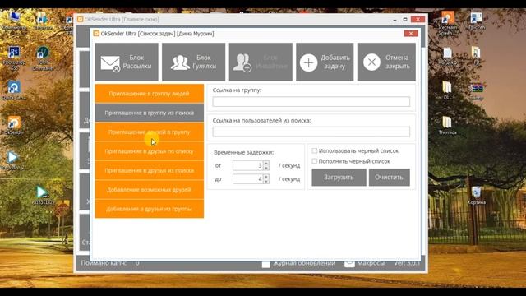This screenshot has width=526, height=296.
Task: Open the OkSender desktop shortcut
Action: click(x=14, y=125)
